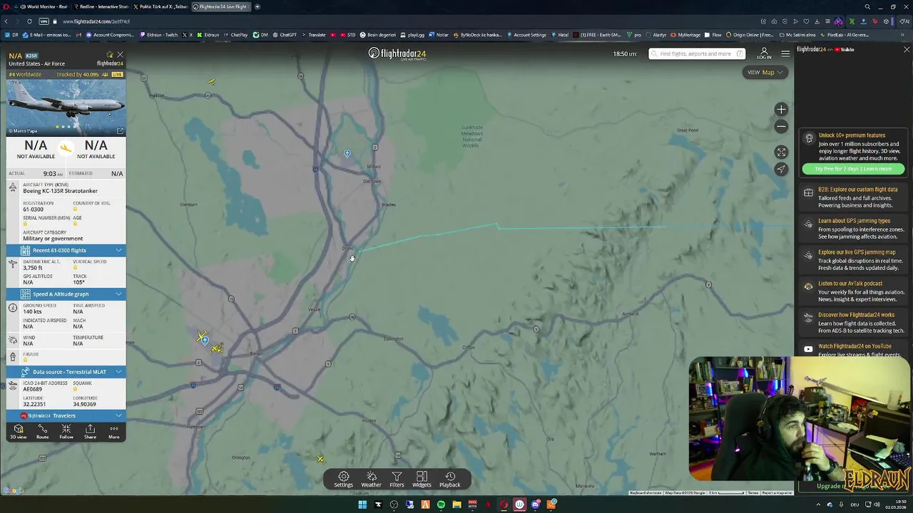Open Watch Flightradar24 on YouTube link
The width and height of the screenshot is (913, 513).
853,350
